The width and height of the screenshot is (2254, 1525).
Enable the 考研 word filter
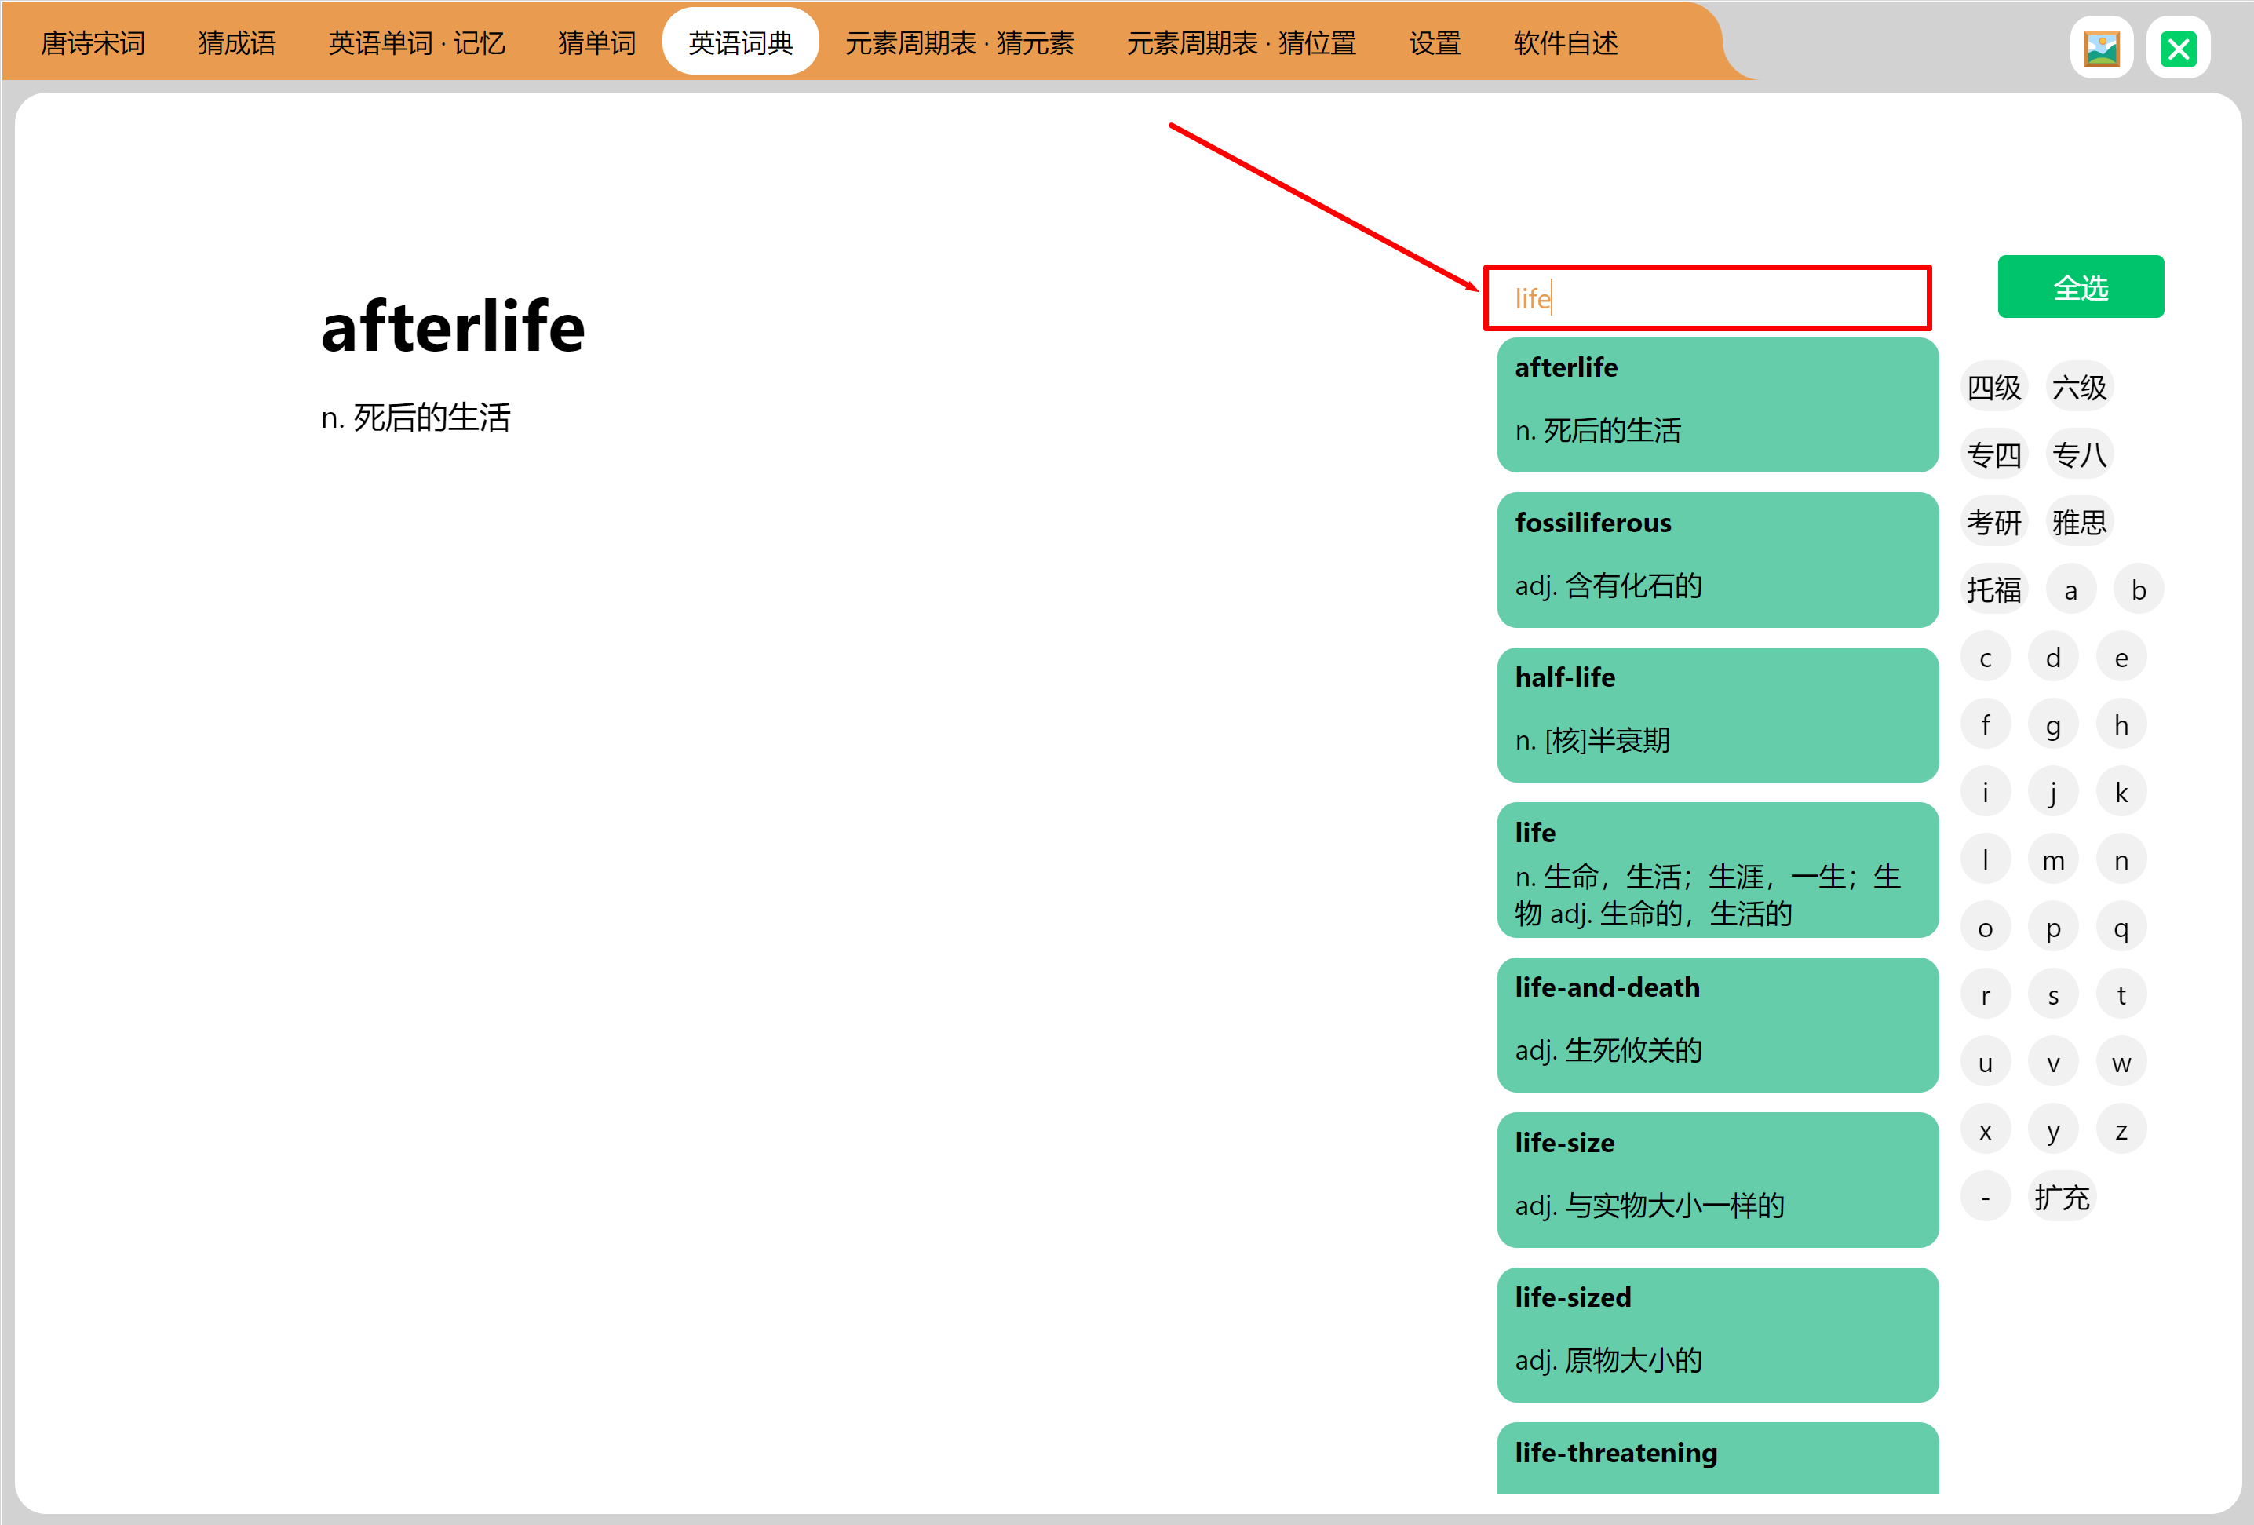(1993, 522)
